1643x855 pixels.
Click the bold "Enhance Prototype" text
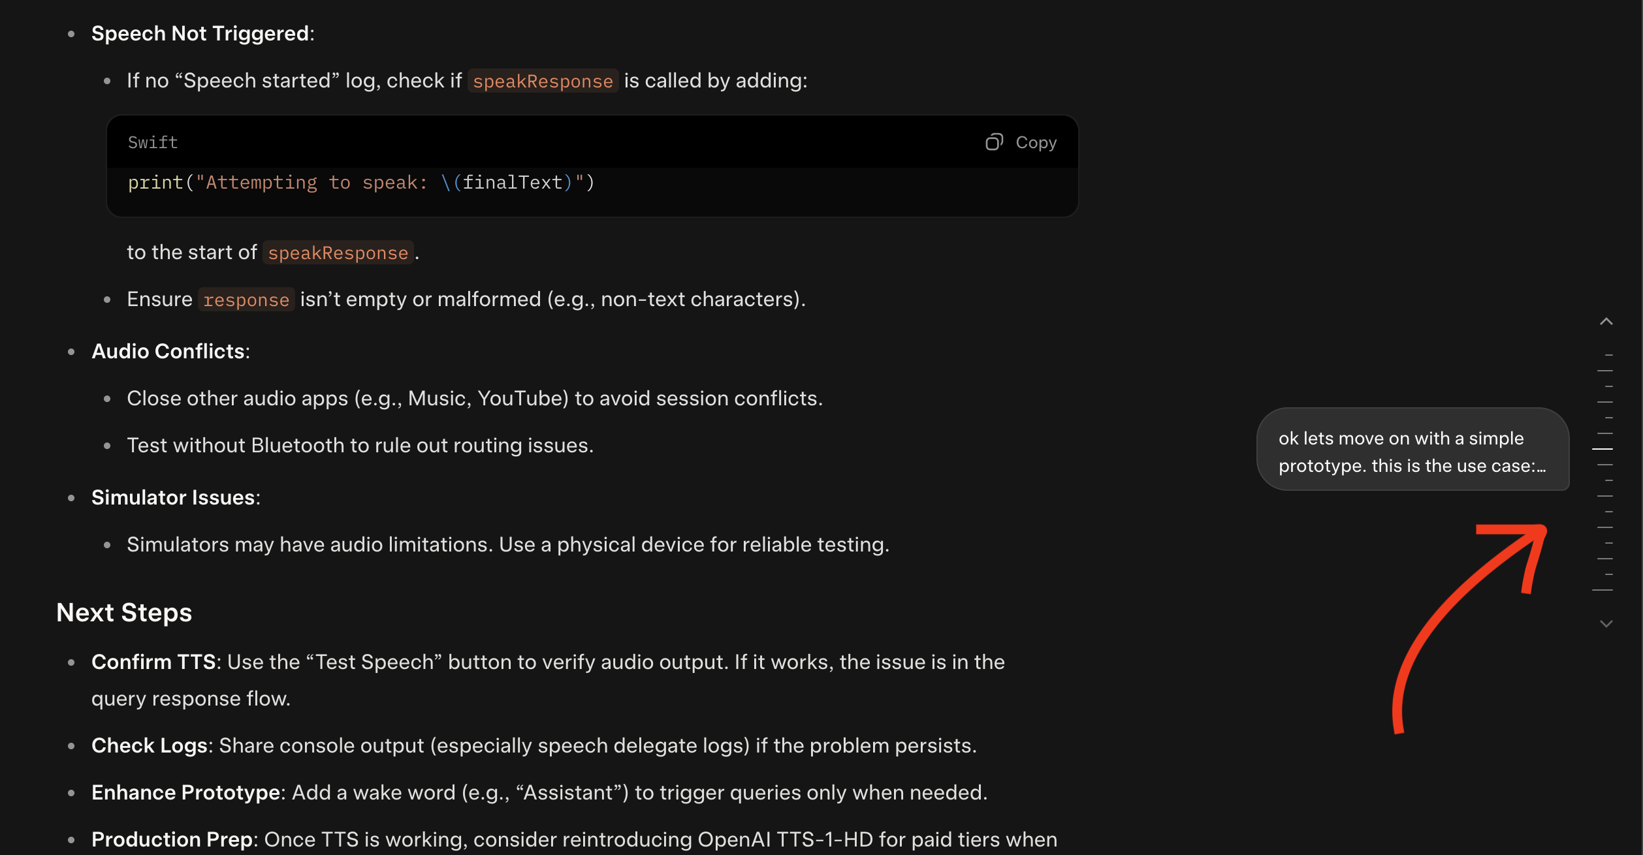click(186, 792)
